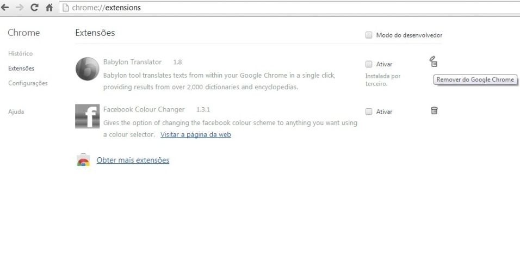The image size is (520, 272).
Task: Click the page icon in address bar
Action: pyautogui.click(x=66, y=7)
